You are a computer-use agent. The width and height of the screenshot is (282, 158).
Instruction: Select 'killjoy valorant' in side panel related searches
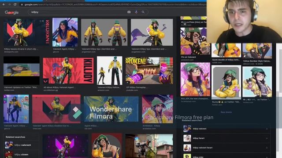tap(200, 129)
